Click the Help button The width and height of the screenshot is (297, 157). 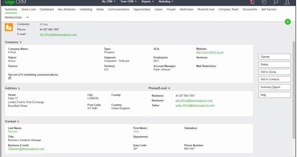click(274, 95)
